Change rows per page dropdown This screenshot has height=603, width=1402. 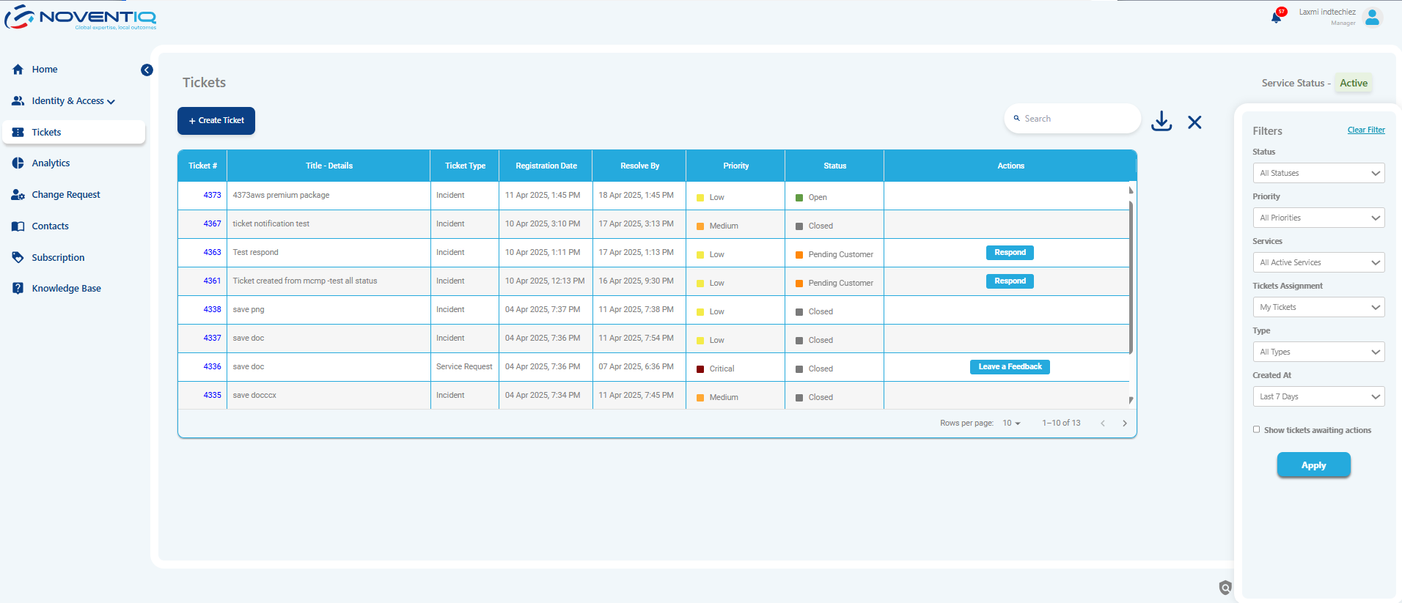click(x=1012, y=423)
